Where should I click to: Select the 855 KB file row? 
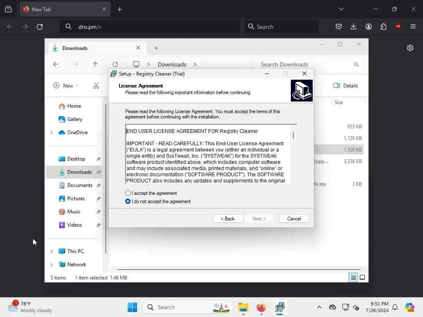[339, 126]
